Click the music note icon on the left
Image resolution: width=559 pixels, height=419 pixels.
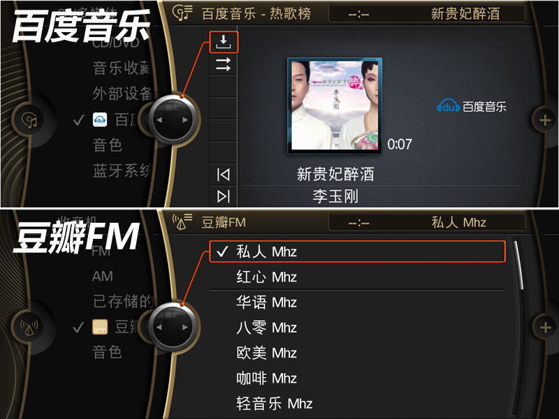[x=31, y=119]
